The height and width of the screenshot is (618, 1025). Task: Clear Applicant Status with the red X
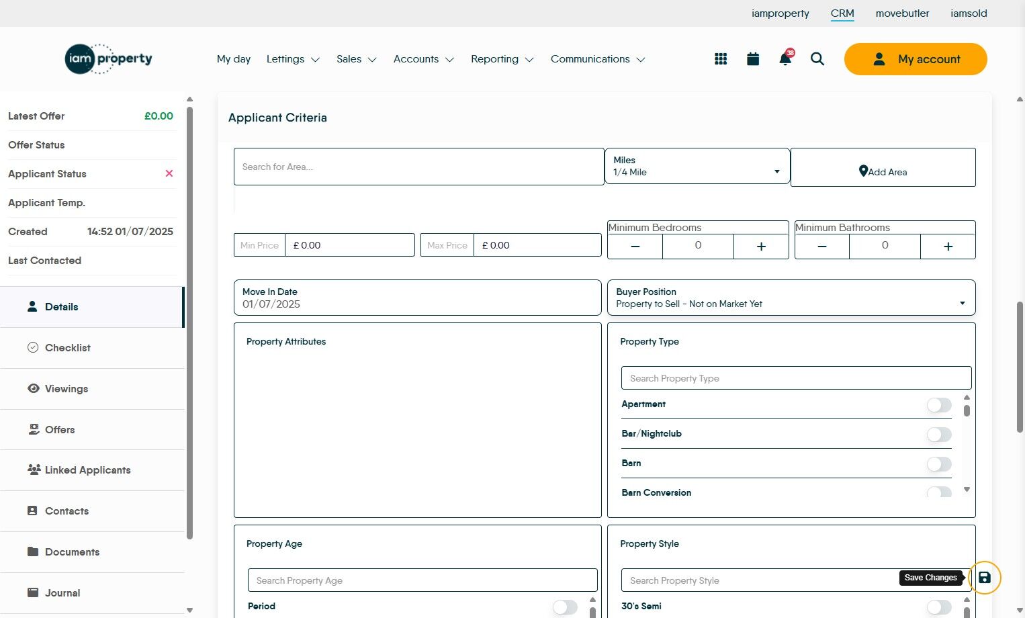coord(169,173)
